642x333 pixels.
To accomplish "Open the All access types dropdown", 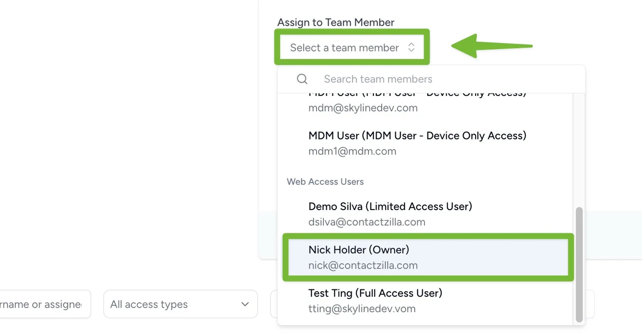I will pyautogui.click(x=181, y=304).
